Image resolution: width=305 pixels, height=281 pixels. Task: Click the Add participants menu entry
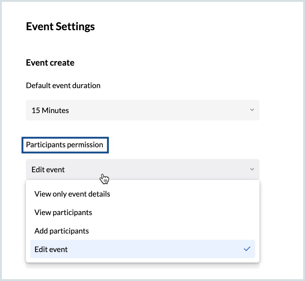click(x=61, y=231)
